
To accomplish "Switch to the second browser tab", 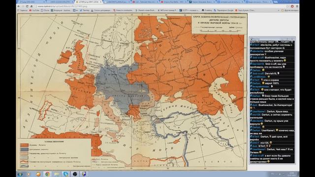I will pyautogui.click(x=60, y=2).
